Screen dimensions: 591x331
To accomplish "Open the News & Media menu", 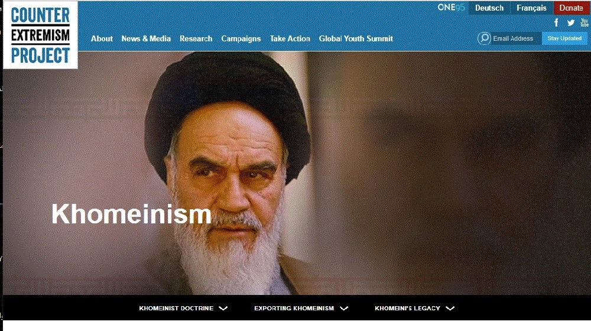I will (x=146, y=38).
